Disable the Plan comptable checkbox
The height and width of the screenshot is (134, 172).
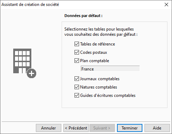77,61
